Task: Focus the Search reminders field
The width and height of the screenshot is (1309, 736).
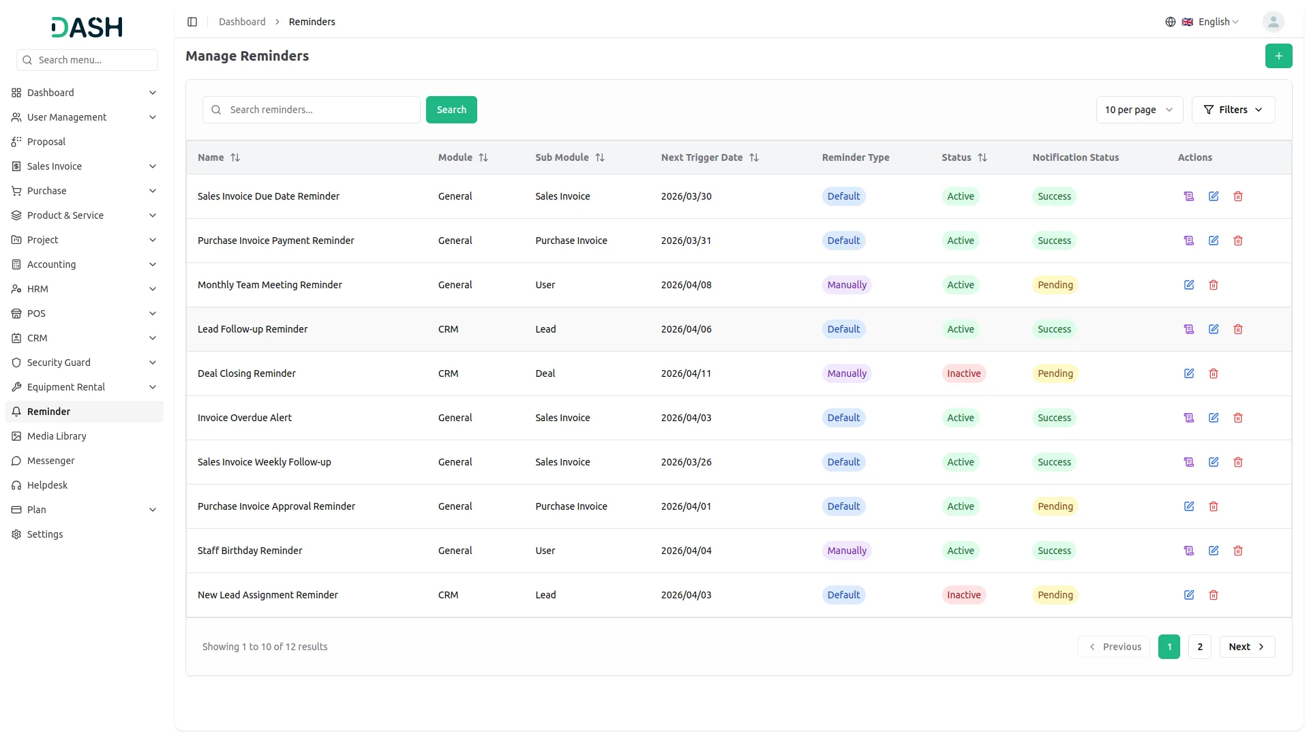Action: pyautogui.click(x=311, y=110)
